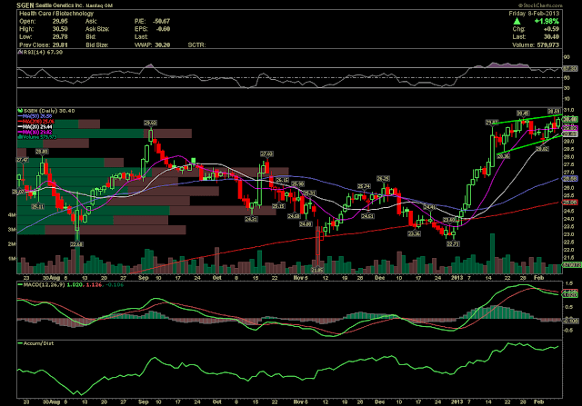Screen dimensions: 582x406
Task: Click the Oct label on price chart axis
Action: (217, 277)
